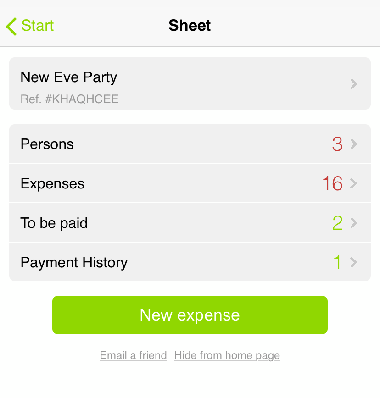The height and width of the screenshot is (398, 380).
Task: Click the Email a friend link
Action: (x=133, y=355)
